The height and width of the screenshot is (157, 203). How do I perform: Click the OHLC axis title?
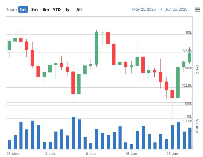(x=197, y=69)
